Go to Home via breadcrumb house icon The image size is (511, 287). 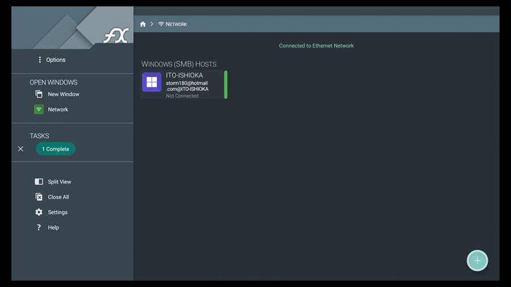click(x=143, y=24)
